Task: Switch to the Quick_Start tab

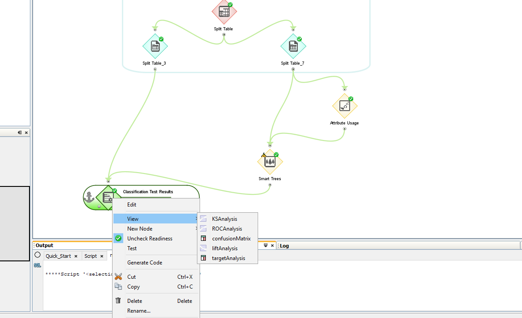Action: pyautogui.click(x=58, y=256)
